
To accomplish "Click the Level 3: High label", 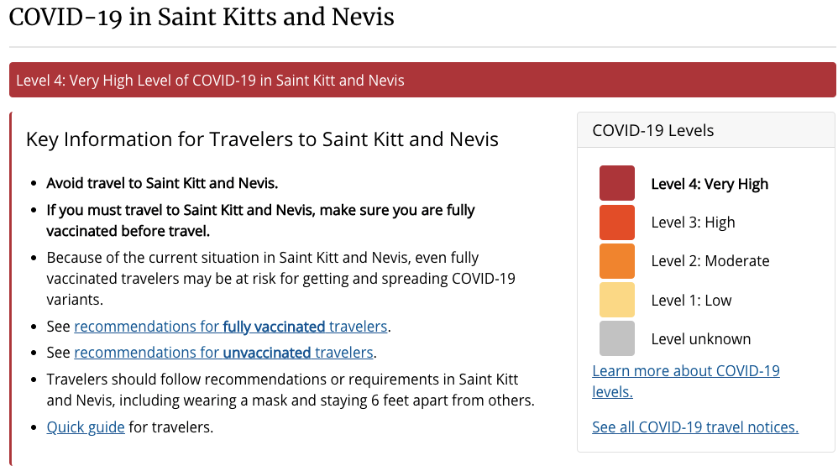I will click(693, 223).
